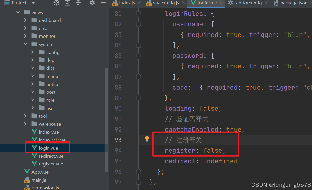The width and height of the screenshot is (312, 190).
Task: Select the warehouse folder
Action: click(50, 124)
